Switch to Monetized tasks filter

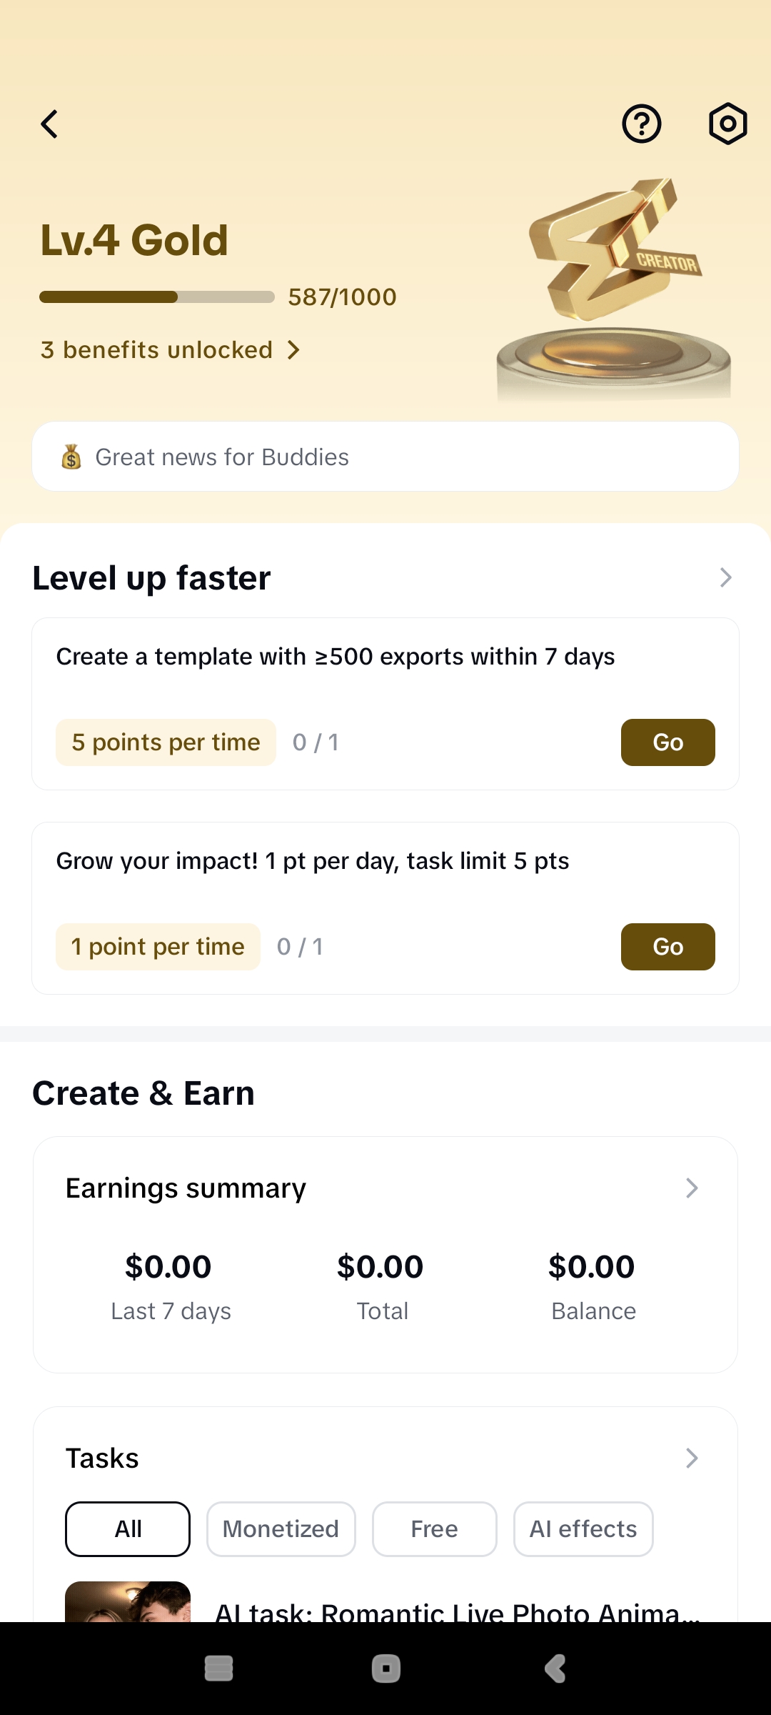coord(281,1529)
